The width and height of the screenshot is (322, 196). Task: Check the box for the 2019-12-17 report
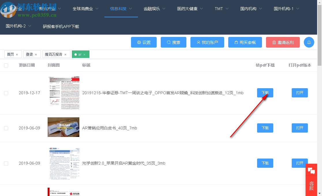tap(6, 93)
